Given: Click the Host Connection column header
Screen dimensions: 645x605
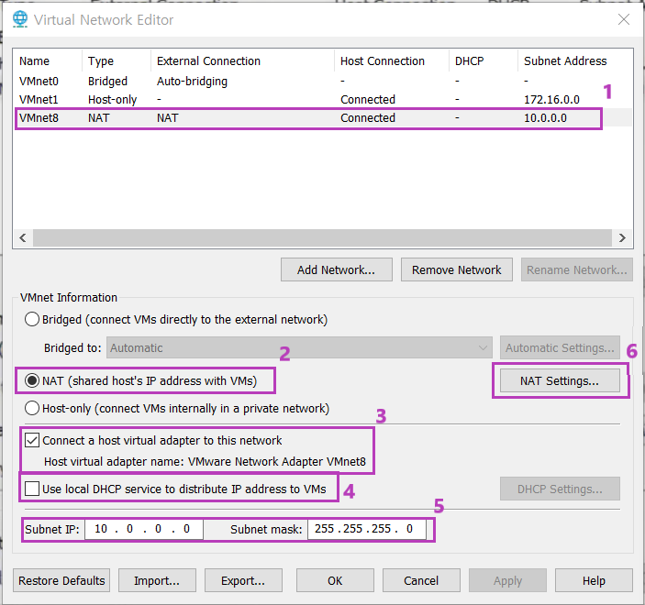Looking at the screenshot, I should point(392,60).
